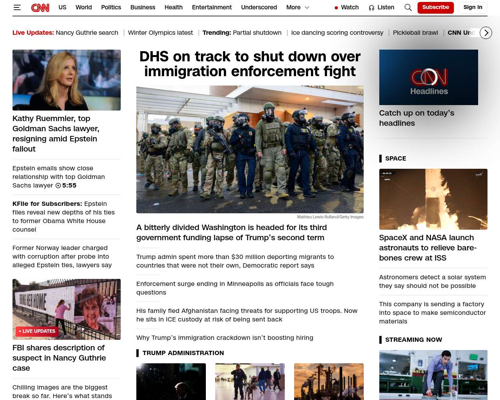Open the Entertainment section
This screenshot has height=400, width=500.
pyautogui.click(x=212, y=7)
